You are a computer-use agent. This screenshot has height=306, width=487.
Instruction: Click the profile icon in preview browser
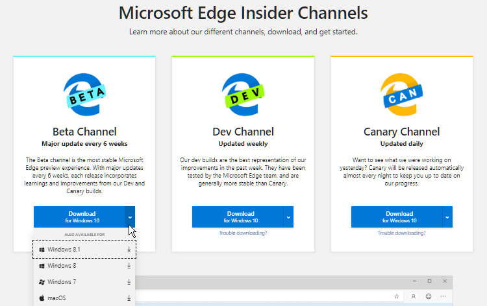tap(414, 296)
